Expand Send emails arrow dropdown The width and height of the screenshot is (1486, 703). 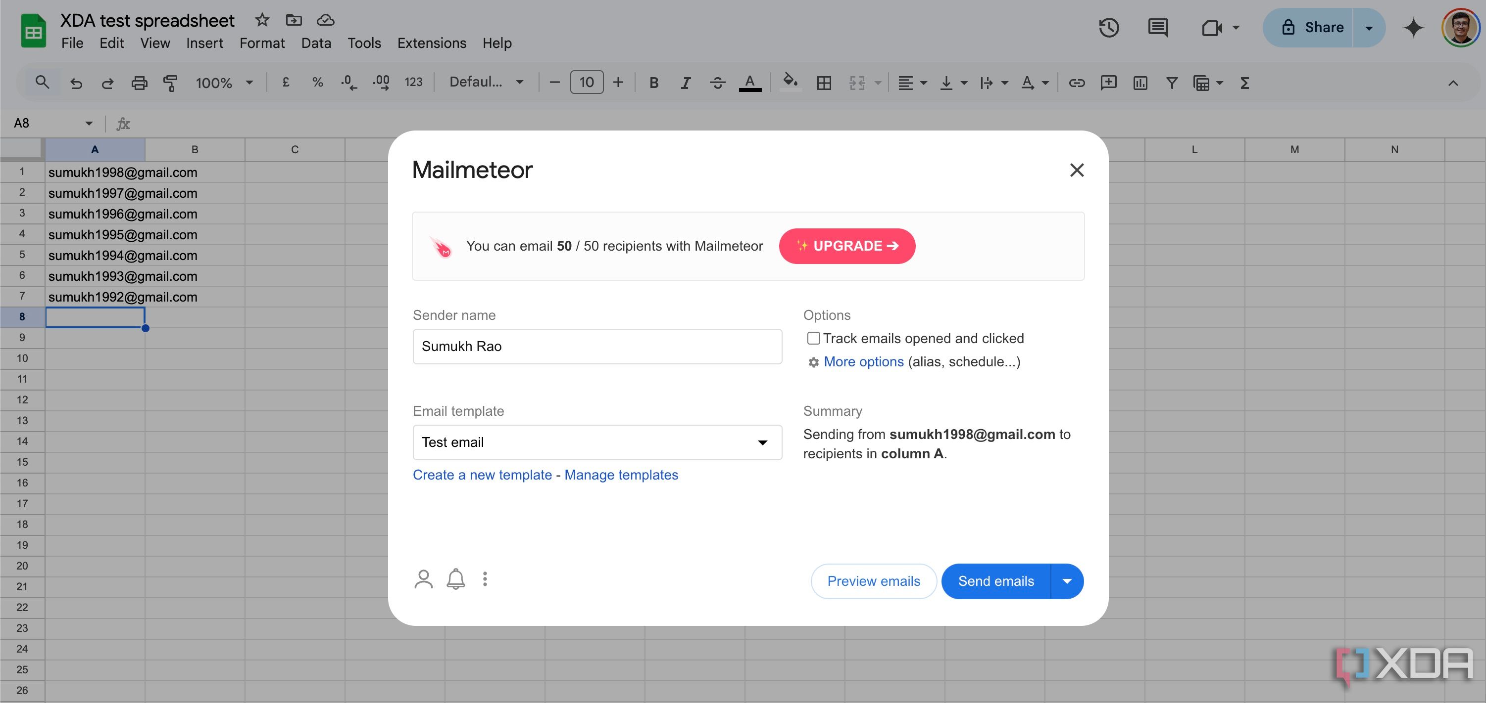coord(1067,581)
